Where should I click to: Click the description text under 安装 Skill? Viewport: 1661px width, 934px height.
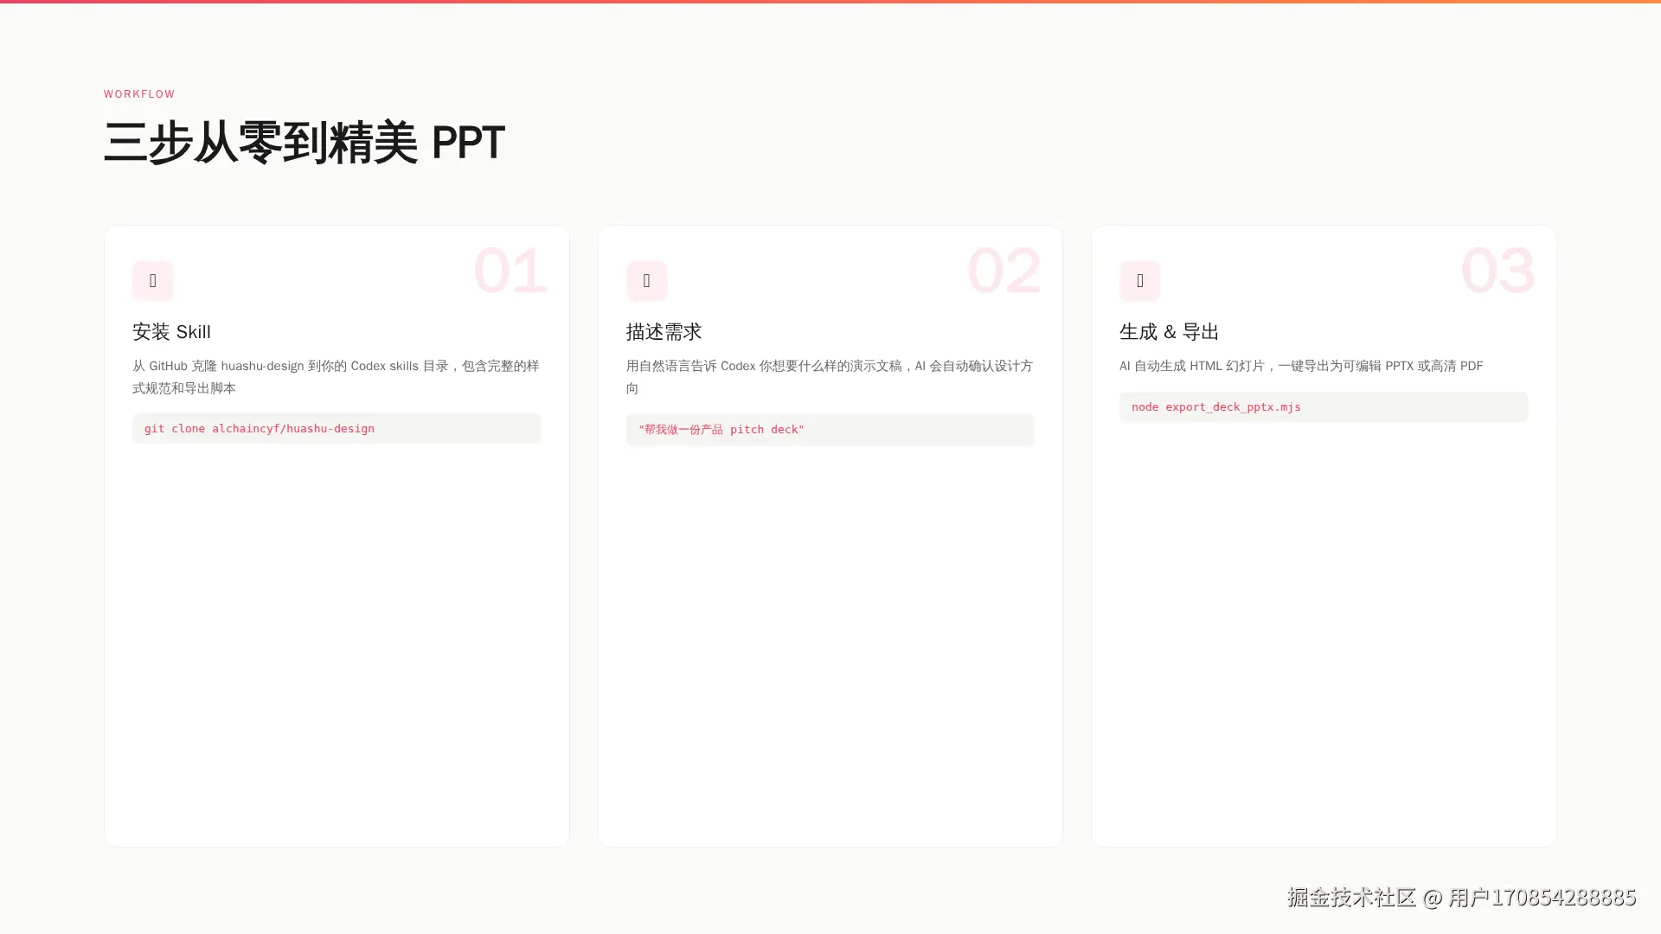[335, 377]
